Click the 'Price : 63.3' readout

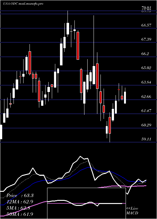point(20,196)
